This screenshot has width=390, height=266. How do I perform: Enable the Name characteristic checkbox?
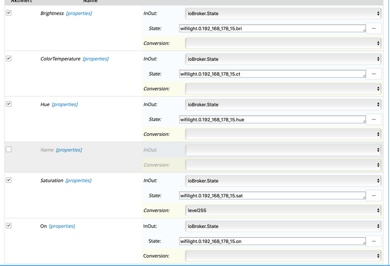(9, 149)
